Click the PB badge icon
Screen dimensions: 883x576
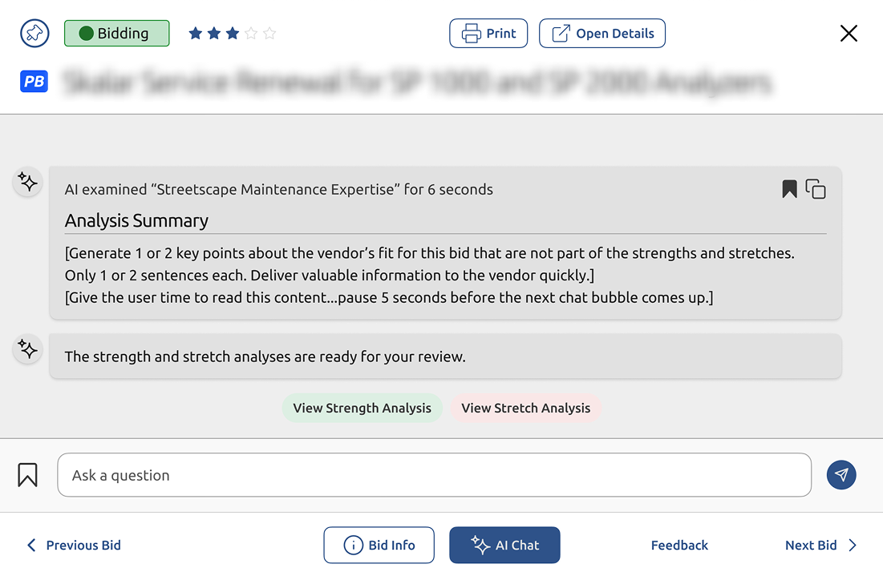point(34,82)
